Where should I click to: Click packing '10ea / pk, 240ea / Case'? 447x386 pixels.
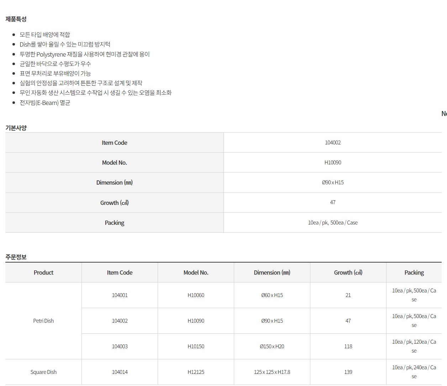414,372
